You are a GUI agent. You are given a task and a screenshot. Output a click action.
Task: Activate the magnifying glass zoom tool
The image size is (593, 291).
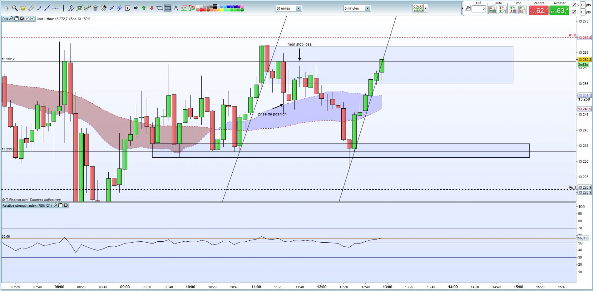tap(14, 8)
